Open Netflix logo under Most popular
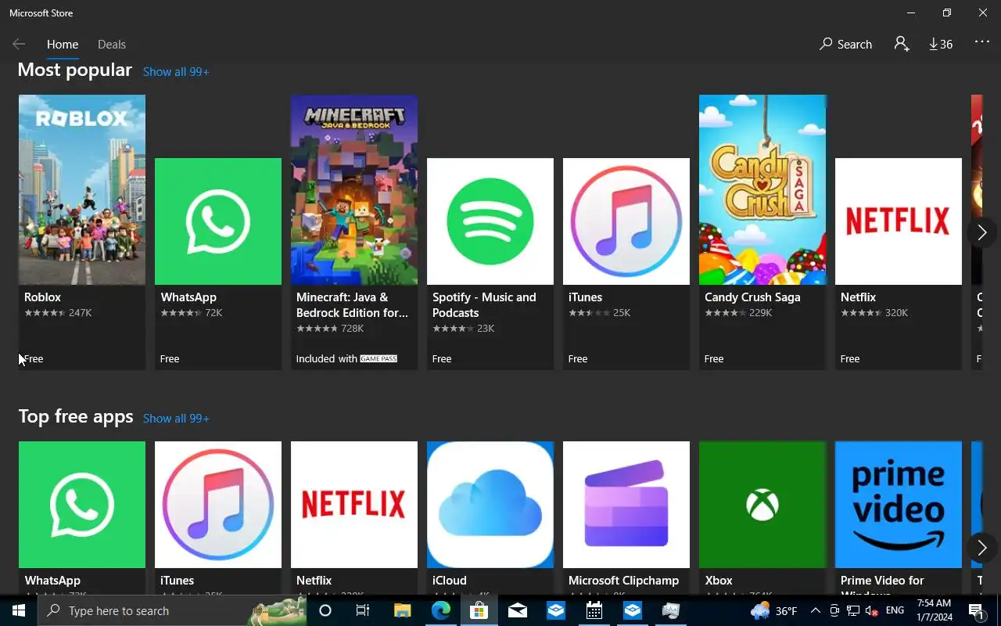This screenshot has width=1001, height=626. pos(899,221)
